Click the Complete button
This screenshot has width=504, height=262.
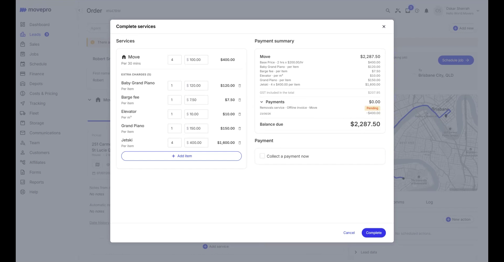coord(374,233)
